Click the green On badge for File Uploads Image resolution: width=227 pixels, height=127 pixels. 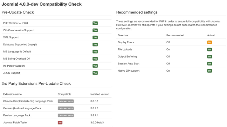pyautogui.click(x=210, y=50)
